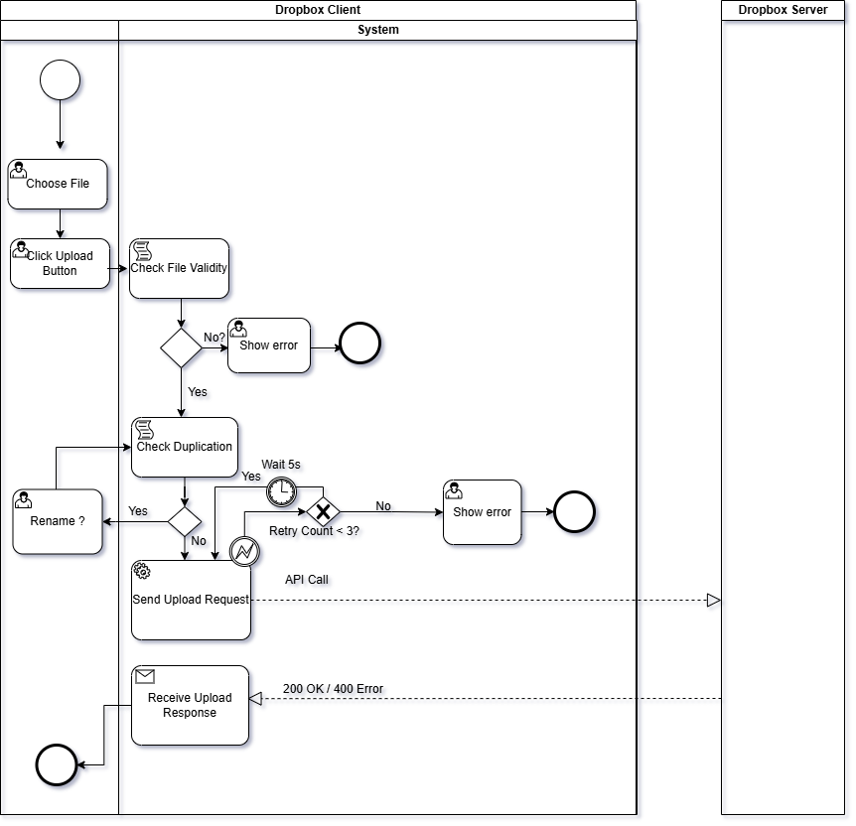The height and width of the screenshot is (826, 856).
Task: Click the Show error task beside the validity gateway
Action: pyautogui.click(x=269, y=345)
